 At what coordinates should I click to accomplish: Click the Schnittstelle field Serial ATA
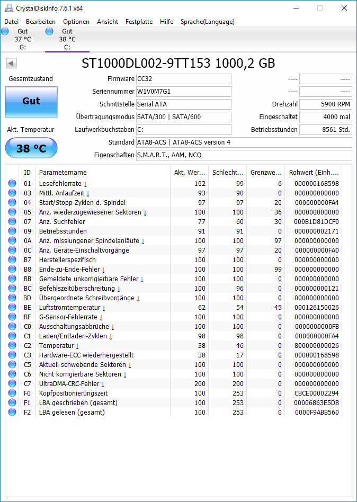click(x=184, y=104)
